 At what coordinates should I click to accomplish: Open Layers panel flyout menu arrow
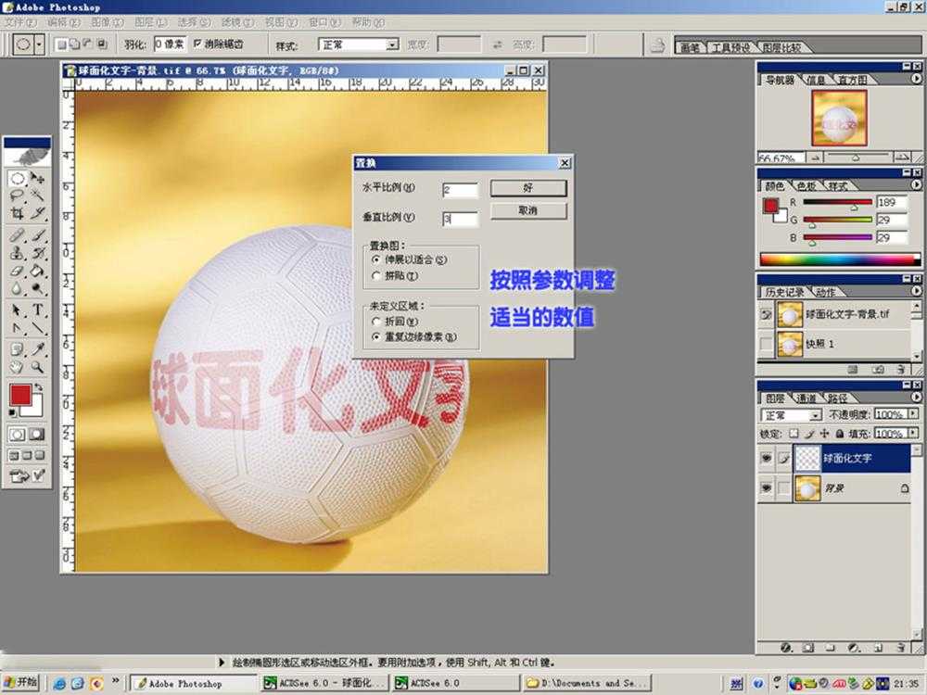tap(916, 398)
